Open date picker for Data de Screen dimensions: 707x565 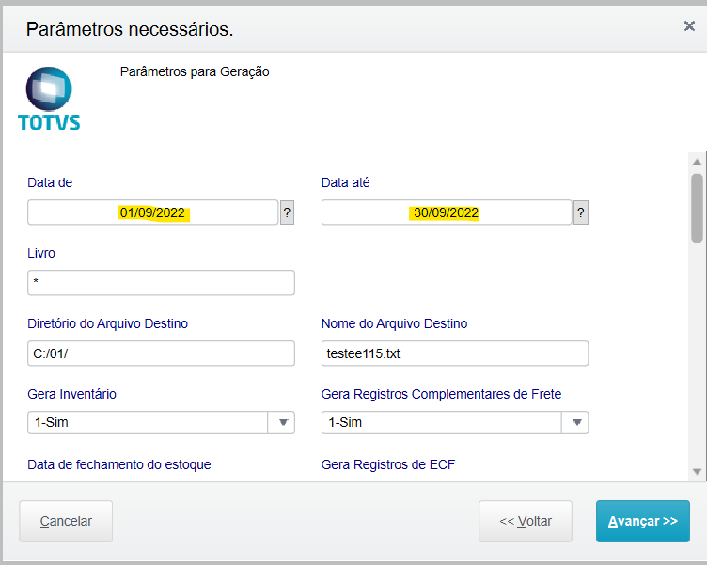288,212
